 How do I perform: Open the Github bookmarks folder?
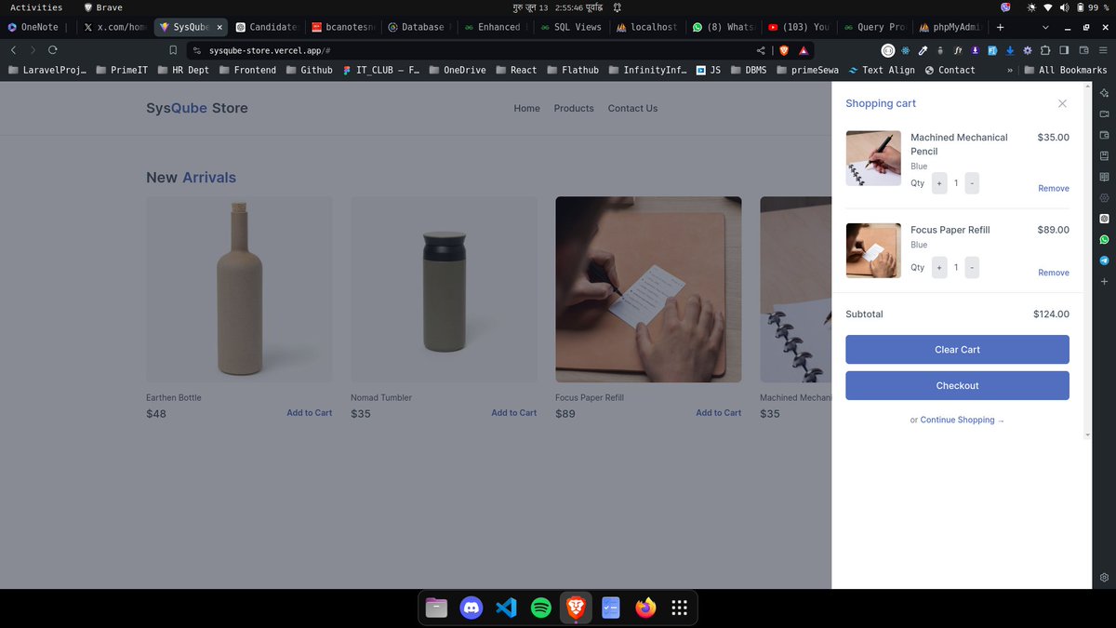309,70
